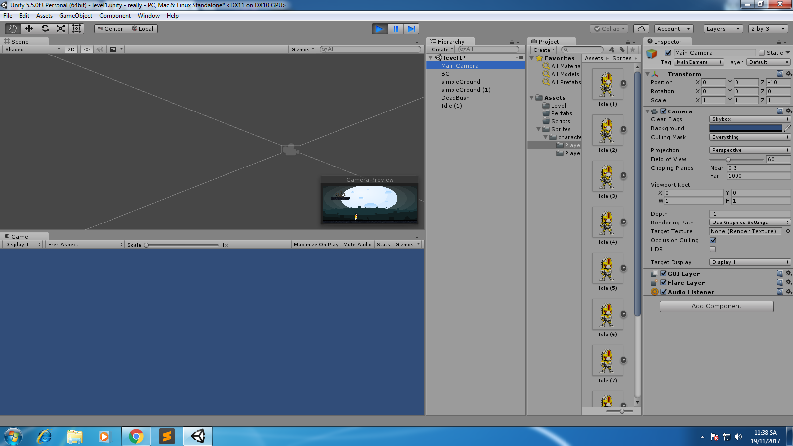The image size is (793, 446).
Task: Open the Clear Flags dropdown
Action: pos(749,119)
